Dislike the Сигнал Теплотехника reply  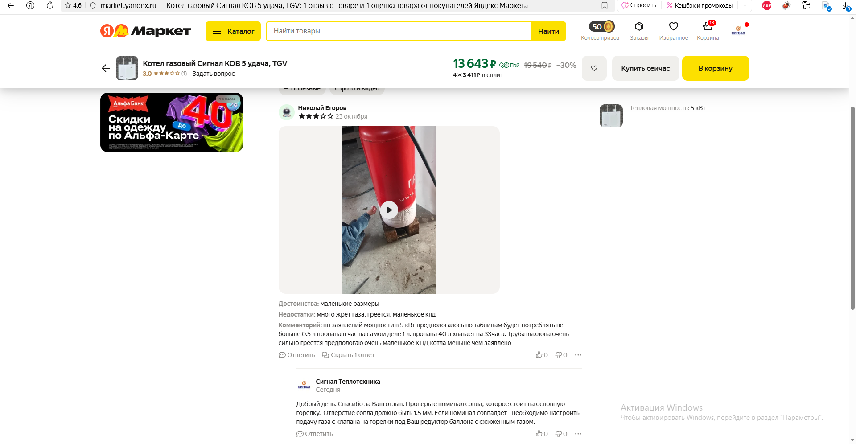point(561,434)
